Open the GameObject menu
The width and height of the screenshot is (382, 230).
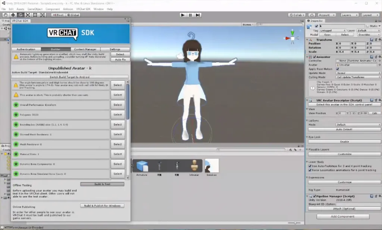coord(35,9)
